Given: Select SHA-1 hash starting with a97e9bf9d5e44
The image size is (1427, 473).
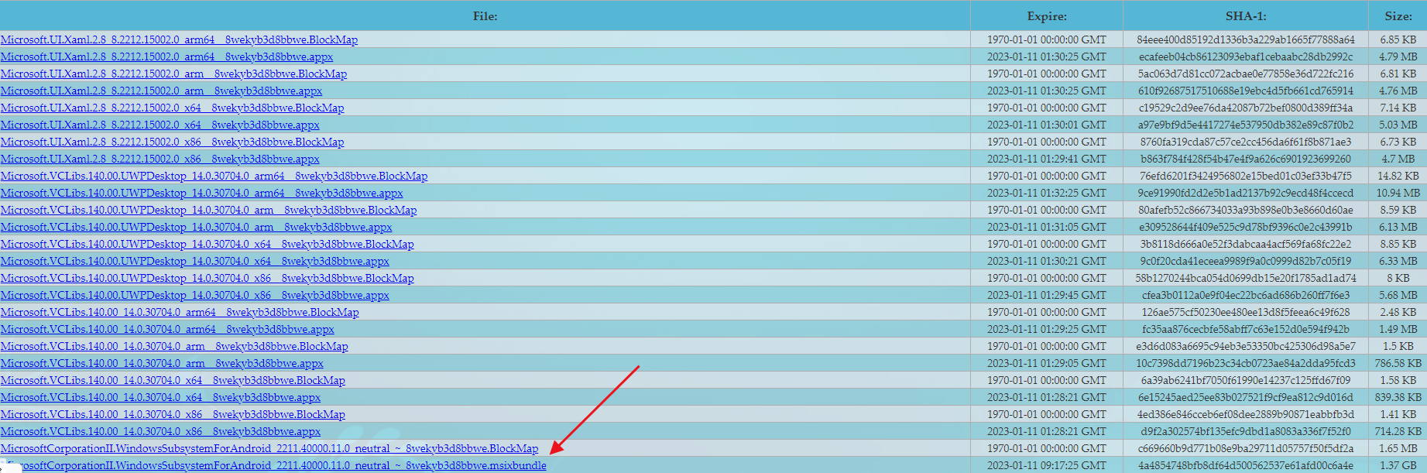Looking at the screenshot, I should 1246,125.
